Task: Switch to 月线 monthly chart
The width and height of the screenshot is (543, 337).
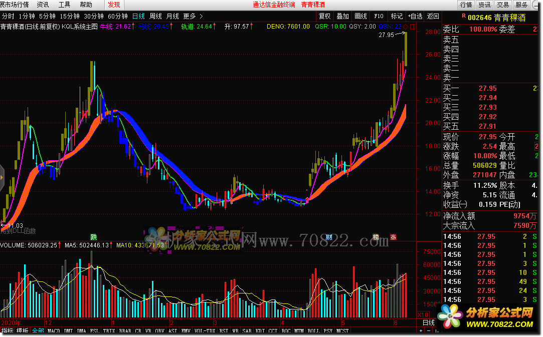Action: tap(172, 16)
